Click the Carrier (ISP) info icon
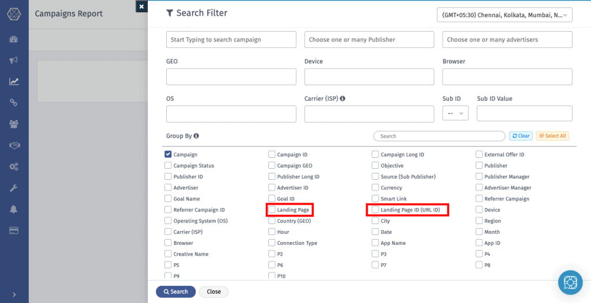591x303 pixels. 343,99
